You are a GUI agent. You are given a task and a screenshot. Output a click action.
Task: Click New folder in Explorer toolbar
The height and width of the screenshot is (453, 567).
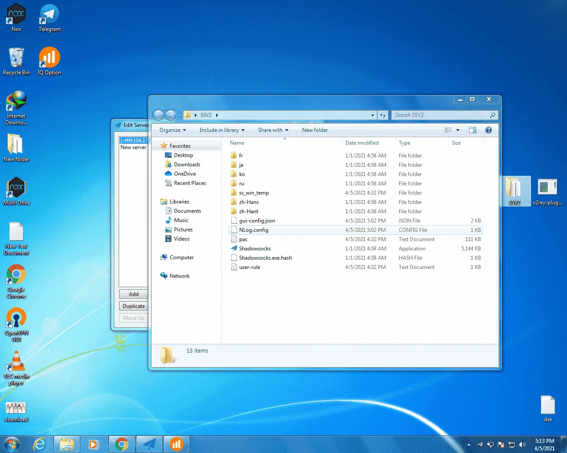point(315,130)
